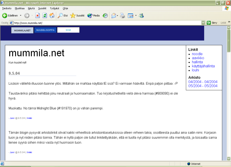231x167 pixels.
Task: Refresh the page with the green arrows icon
Action: (x=45, y=16)
